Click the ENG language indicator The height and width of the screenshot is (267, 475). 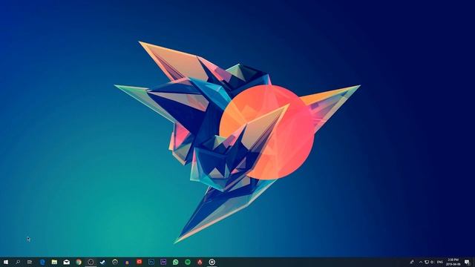tap(440, 262)
